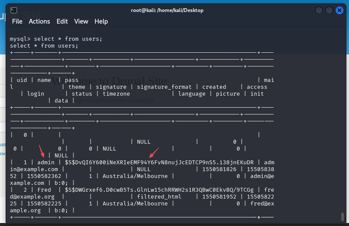Click the terminal icon in title bar
Image resolution: width=349 pixels, height=226 pixels.
click(13, 10)
